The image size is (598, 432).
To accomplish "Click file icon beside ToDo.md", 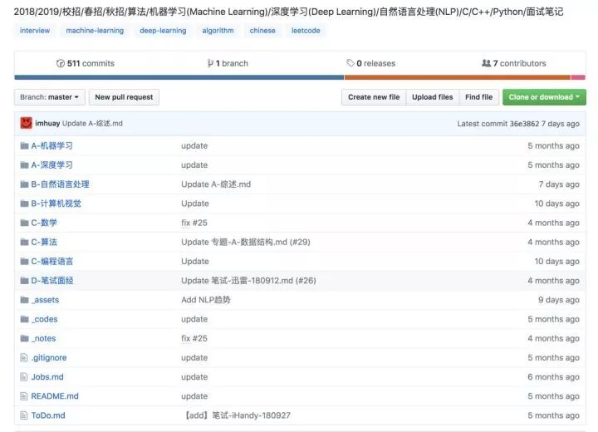I will (x=23, y=415).
